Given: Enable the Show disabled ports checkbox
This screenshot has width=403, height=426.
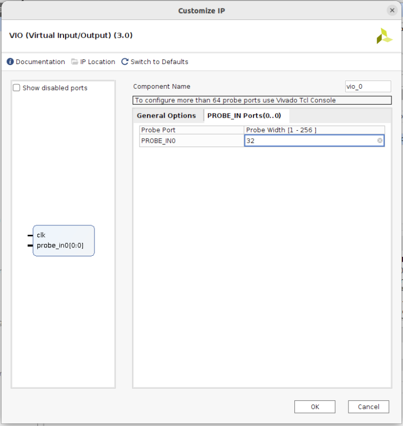Looking at the screenshot, I should (17, 88).
